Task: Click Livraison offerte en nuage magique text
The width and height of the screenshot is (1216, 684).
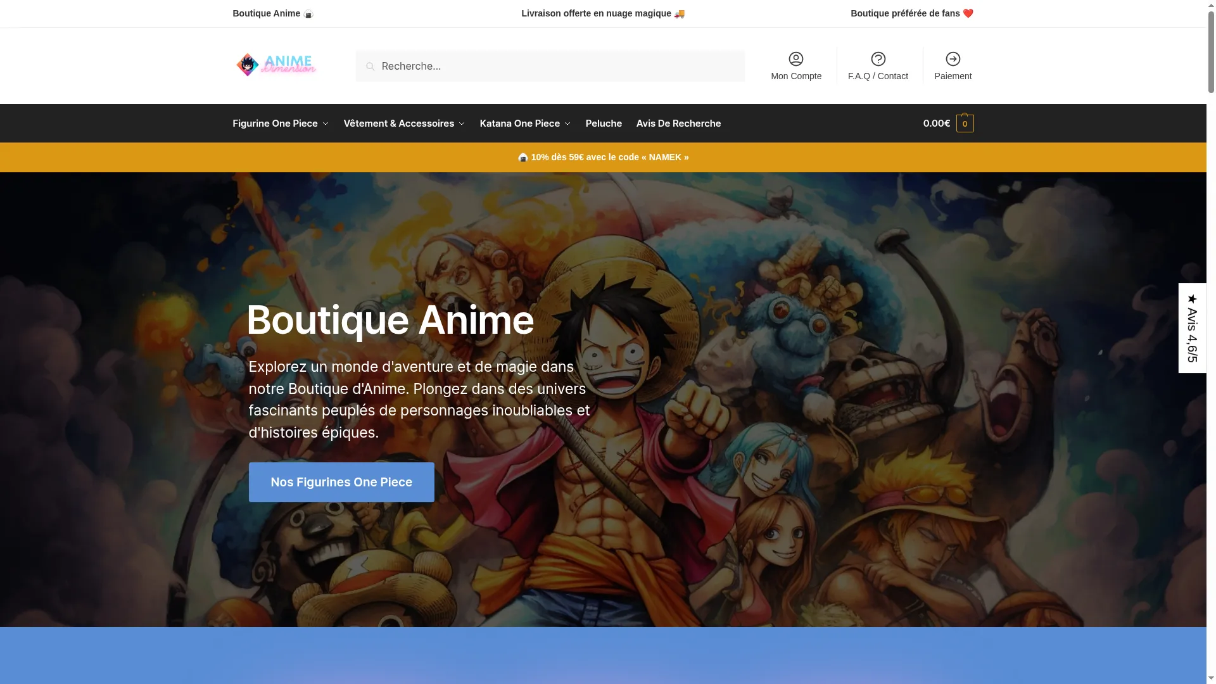Action: click(x=603, y=13)
